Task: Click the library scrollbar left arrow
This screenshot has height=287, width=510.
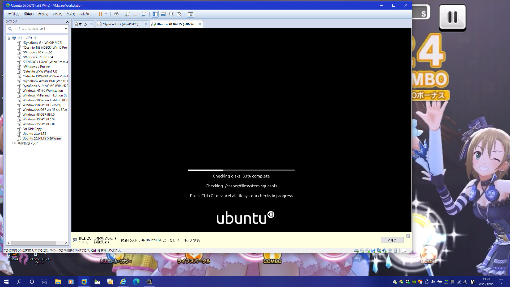Action: 8,243
